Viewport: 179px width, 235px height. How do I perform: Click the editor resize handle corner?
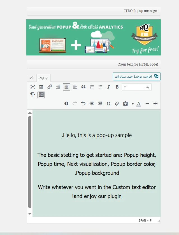[x=159, y=221]
